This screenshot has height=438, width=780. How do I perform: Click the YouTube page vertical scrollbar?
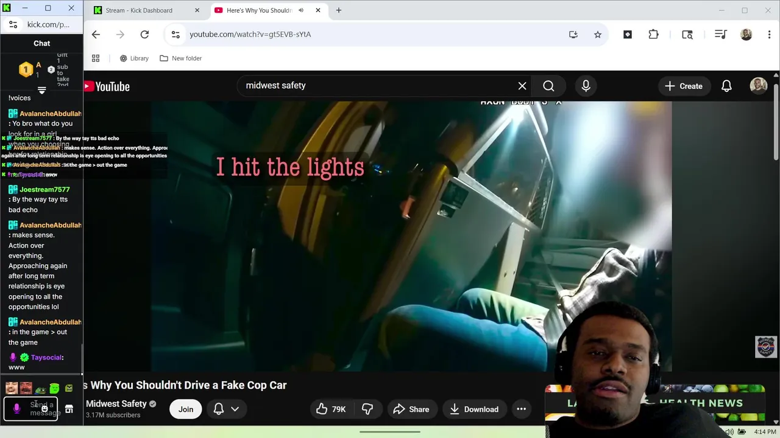[776, 122]
